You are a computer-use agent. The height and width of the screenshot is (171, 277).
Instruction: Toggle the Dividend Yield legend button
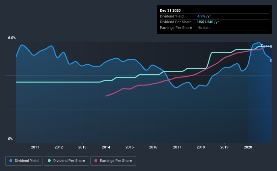(x=24, y=161)
